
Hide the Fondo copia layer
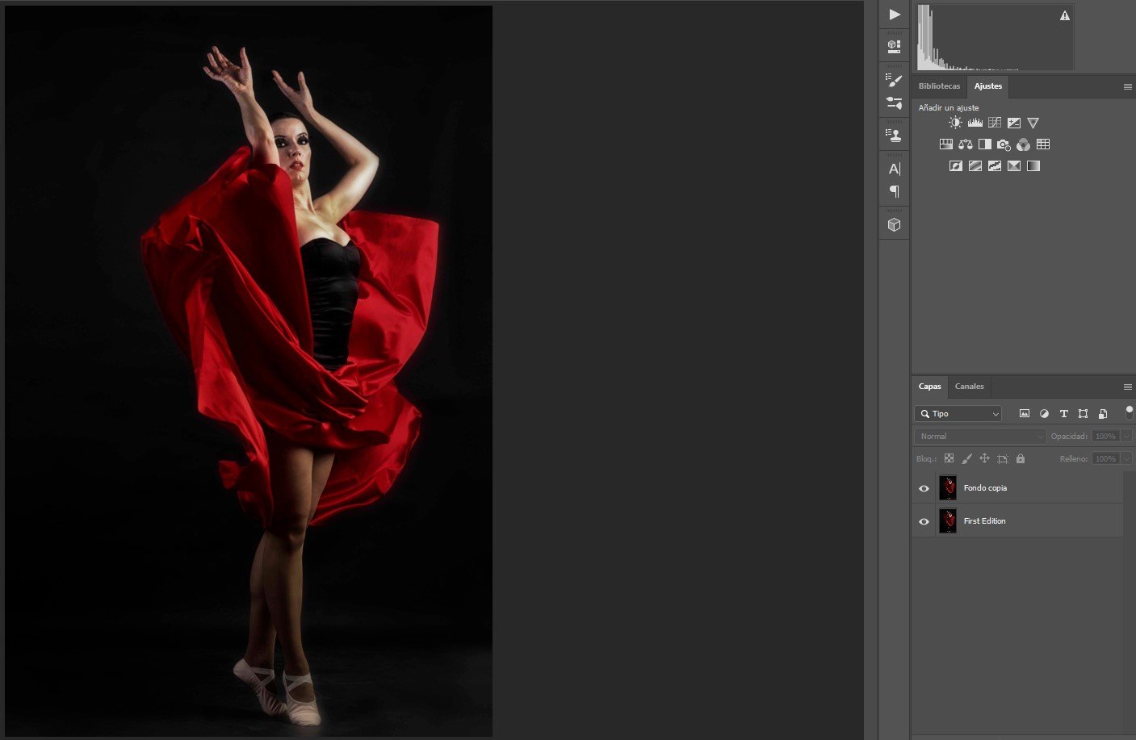click(x=924, y=488)
